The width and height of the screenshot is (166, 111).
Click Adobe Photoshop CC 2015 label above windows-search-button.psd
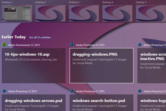[90, 91]
